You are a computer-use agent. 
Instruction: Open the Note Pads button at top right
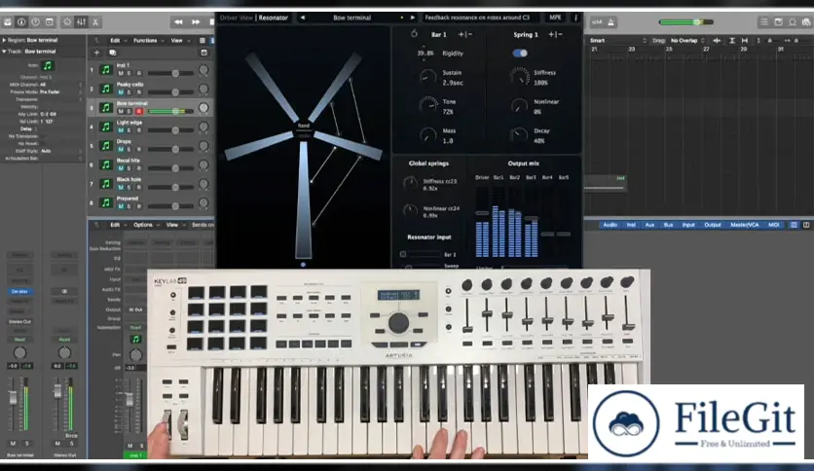(778, 21)
